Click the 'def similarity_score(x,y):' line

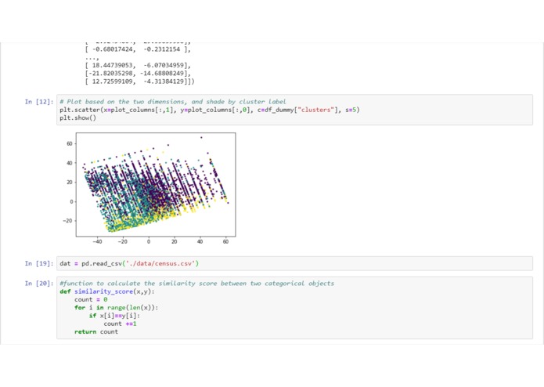107,291
